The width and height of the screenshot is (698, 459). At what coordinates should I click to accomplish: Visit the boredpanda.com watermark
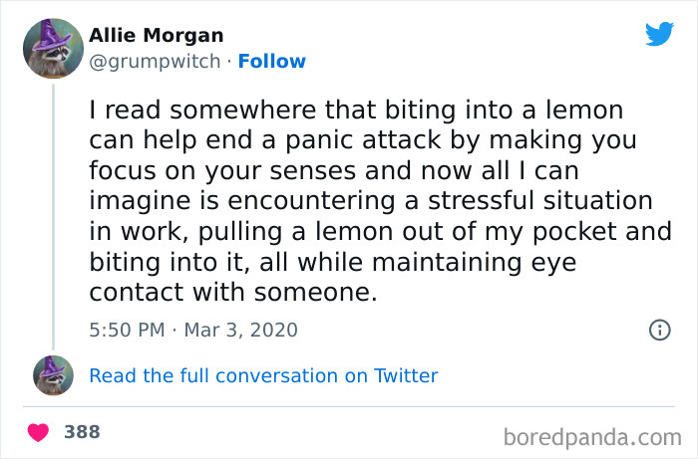590,436
